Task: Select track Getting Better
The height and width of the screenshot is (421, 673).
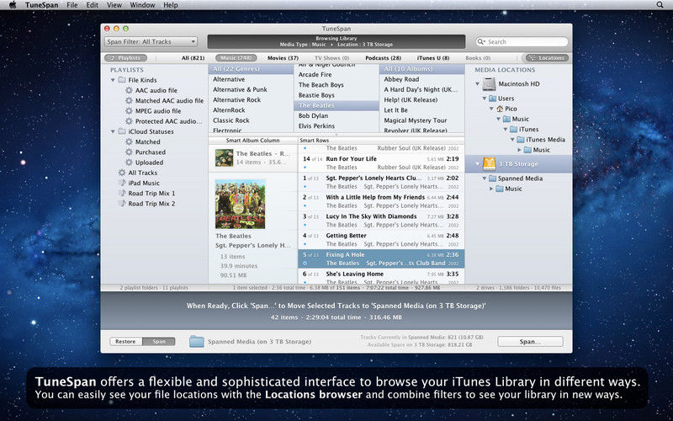Action: 381,240
